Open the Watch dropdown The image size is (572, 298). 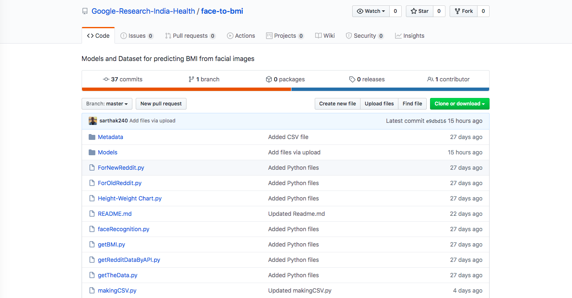tap(371, 11)
